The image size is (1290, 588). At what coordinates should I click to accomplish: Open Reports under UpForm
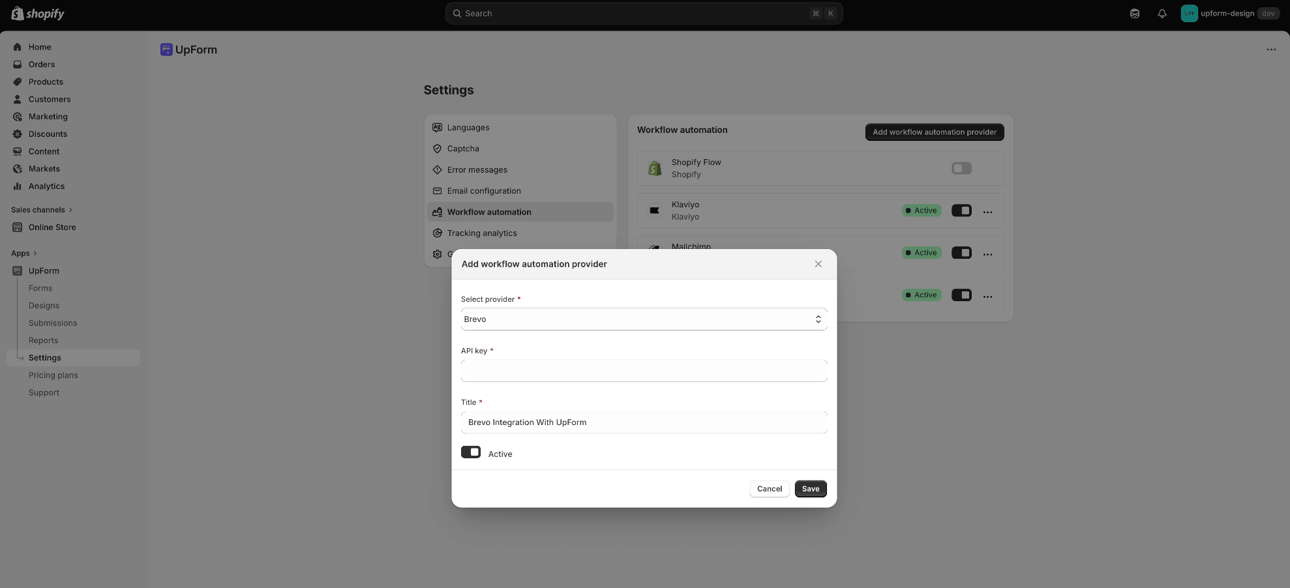pos(43,340)
